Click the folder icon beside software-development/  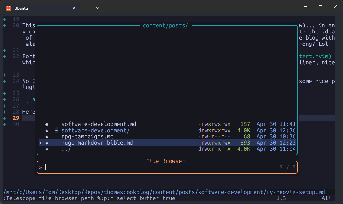[x=47, y=131]
